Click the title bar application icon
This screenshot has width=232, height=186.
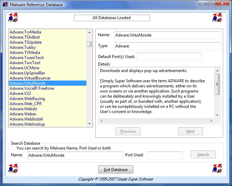pos(5,4)
